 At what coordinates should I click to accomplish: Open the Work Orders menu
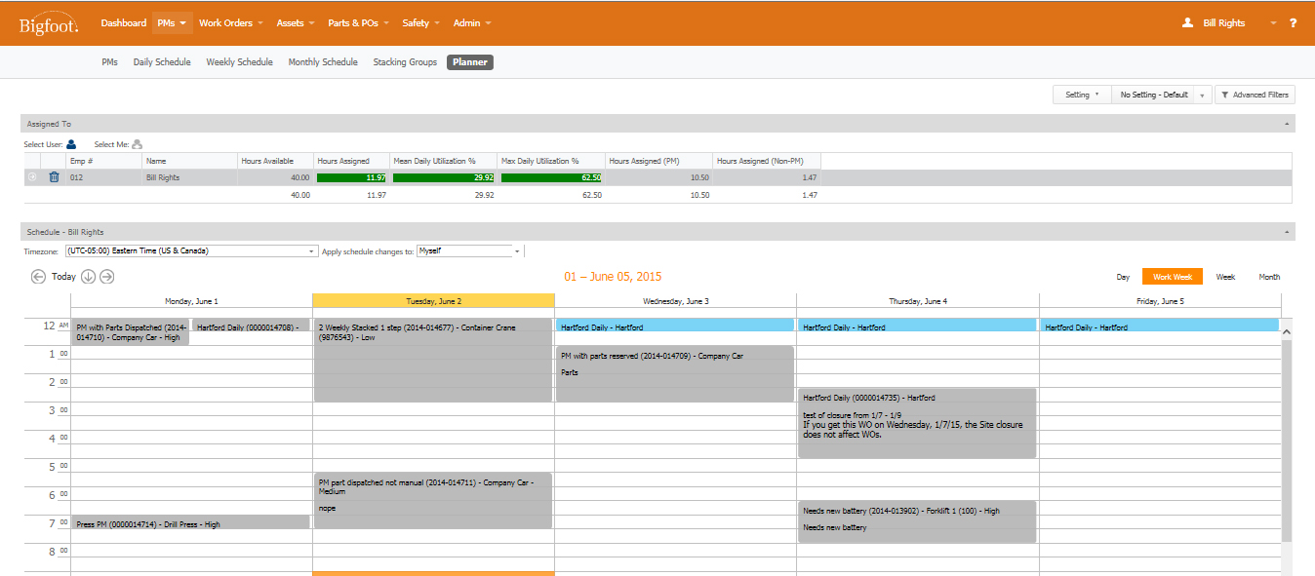(230, 23)
